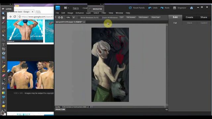Select the Gradient tool
This screenshot has height=119, width=212.
click(3, 93)
